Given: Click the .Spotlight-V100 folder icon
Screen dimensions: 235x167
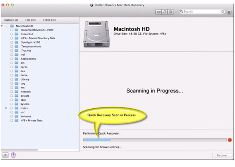Looking at the screenshot, I should click(16, 42).
